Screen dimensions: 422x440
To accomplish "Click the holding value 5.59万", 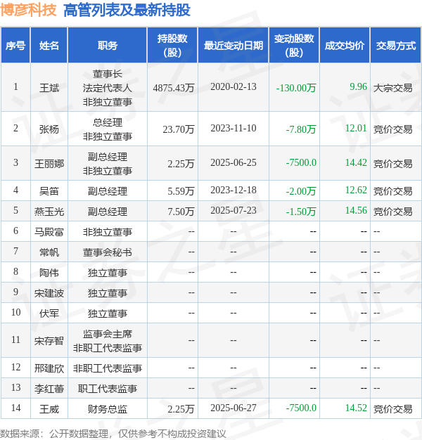I will click(x=181, y=191).
